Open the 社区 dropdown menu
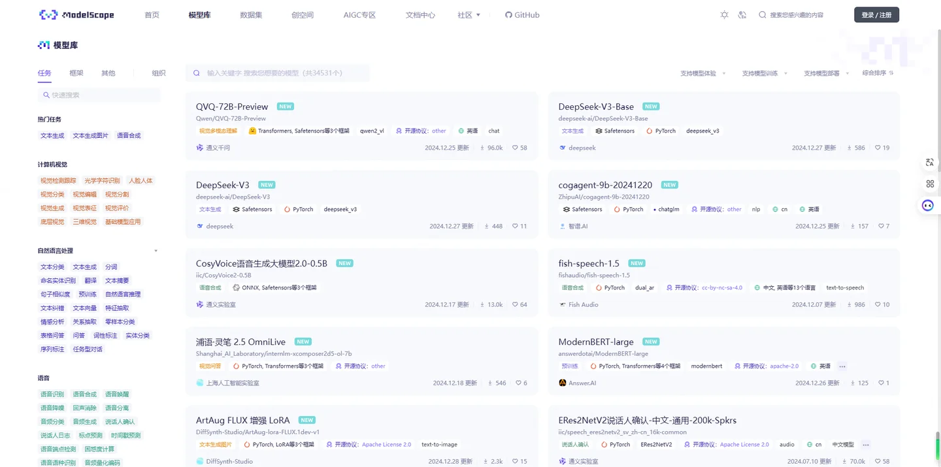The image size is (941, 467). (469, 14)
